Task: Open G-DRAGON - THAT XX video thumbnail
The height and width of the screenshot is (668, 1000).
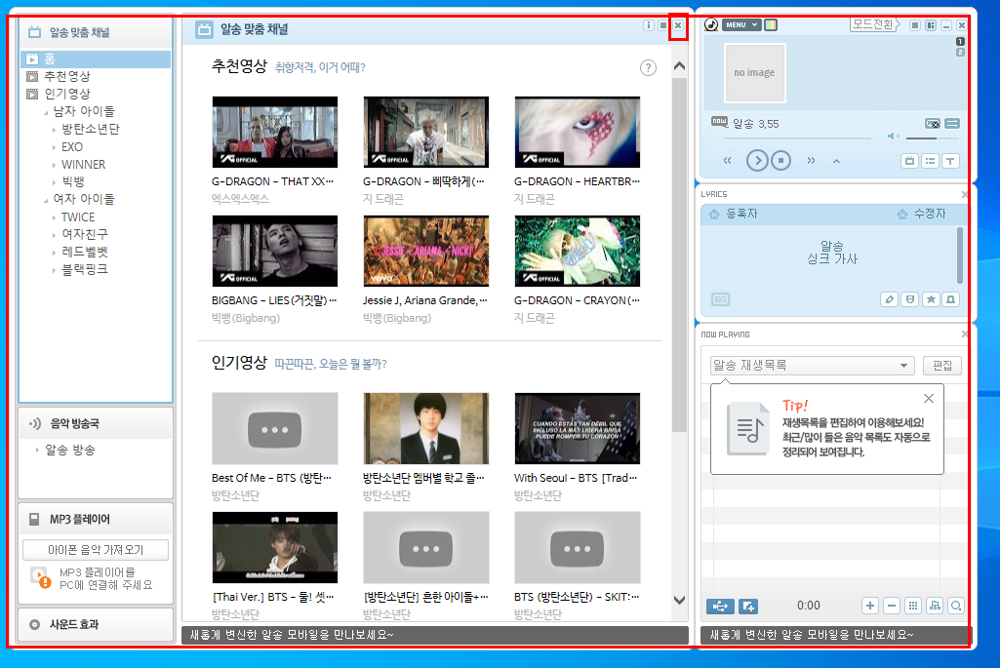Action: pyautogui.click(x=275, y=133)
